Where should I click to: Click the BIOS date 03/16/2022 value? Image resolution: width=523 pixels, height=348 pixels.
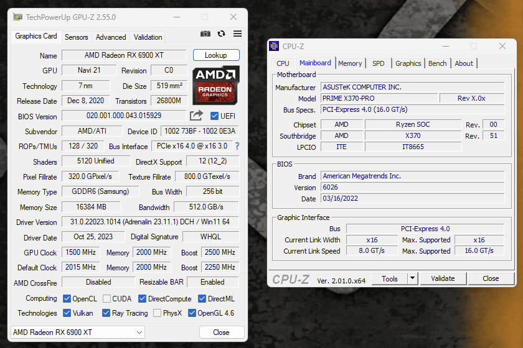[x=413, y=198]
